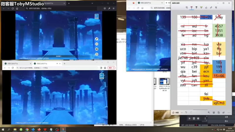Reload page in top-left browser window
The width and height of the screenshot is (235, 132).
pyautogui.click(x=13, y=9)
